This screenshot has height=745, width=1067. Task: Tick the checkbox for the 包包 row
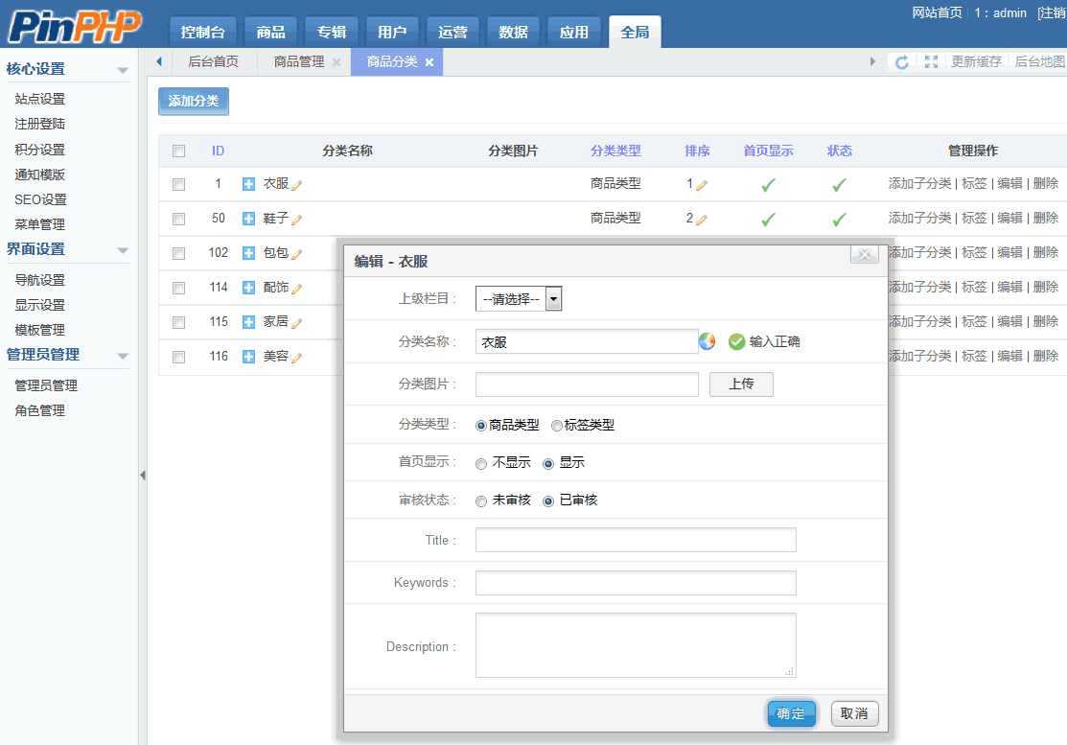coord(178,253)
